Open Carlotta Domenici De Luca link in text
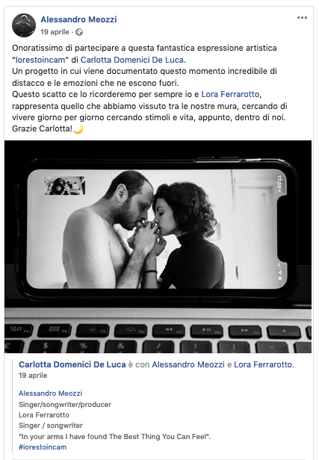The height and width of the screenshot is (460, 319). [x=132, y=60]
